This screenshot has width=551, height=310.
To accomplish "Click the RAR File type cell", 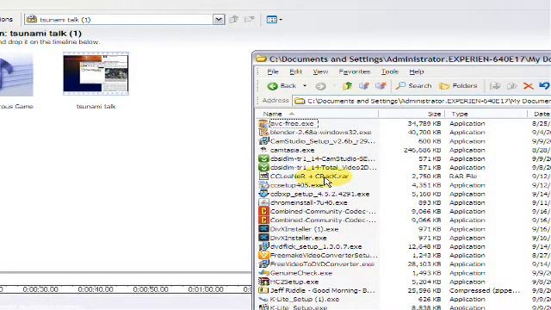I will (x=463, y=177).
